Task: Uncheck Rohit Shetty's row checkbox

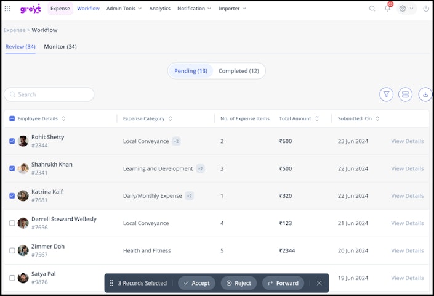Action: point(12,141)
